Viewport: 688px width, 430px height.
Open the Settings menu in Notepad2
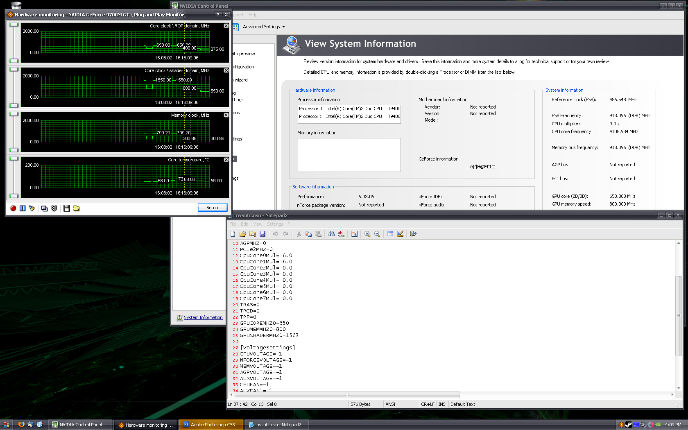coord(275,224)
